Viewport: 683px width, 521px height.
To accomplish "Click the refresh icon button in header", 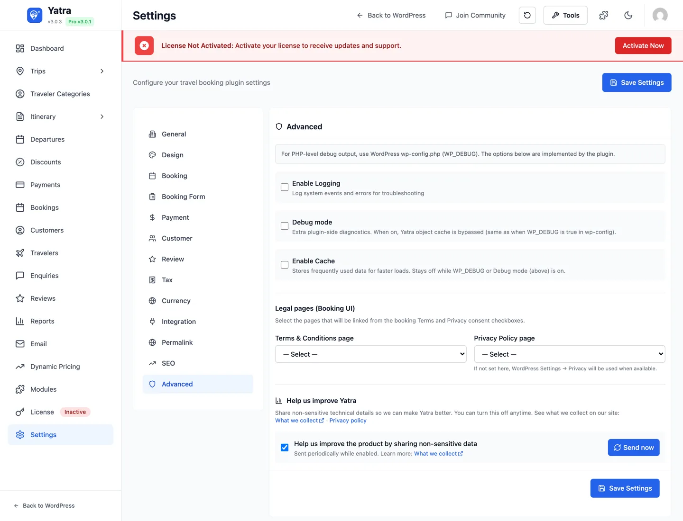I will pos(527,15).
